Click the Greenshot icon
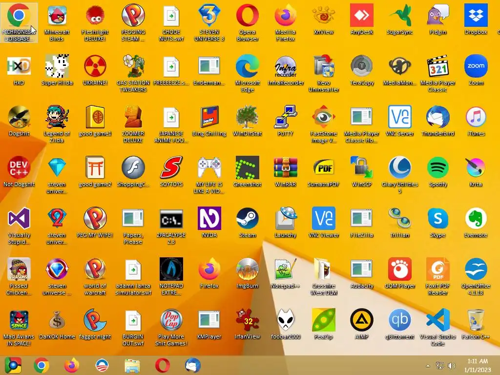The width and height of the screenshot is (500, 375). 248,167
